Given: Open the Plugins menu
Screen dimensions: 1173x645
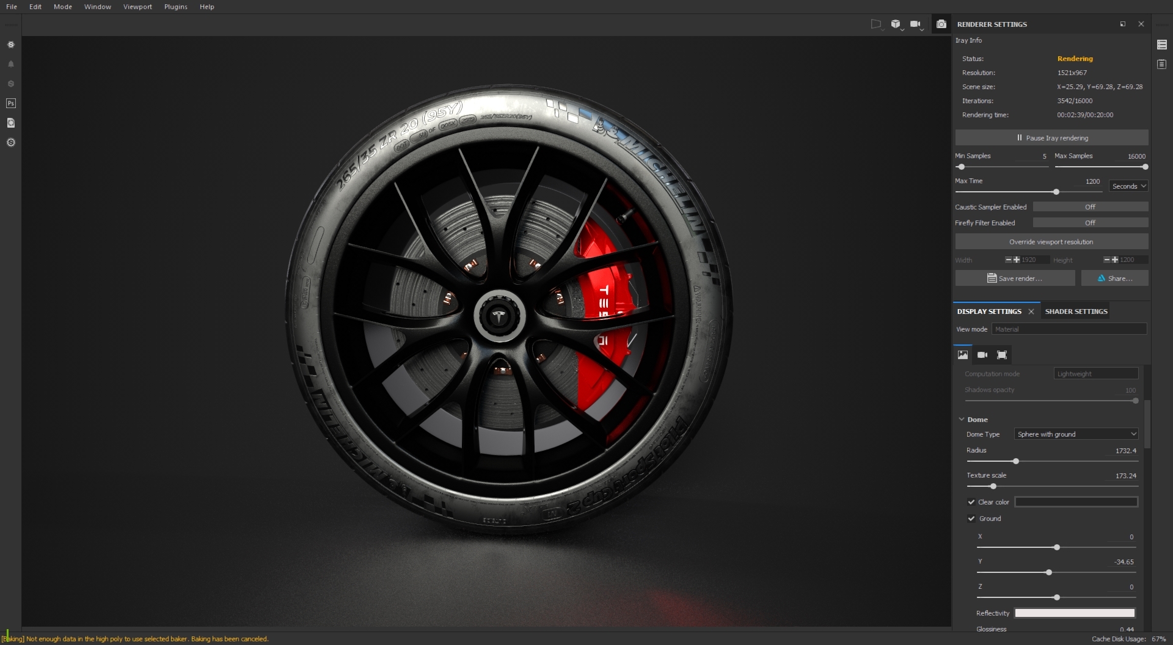Looking at the screenshot, I should point(176,7).
